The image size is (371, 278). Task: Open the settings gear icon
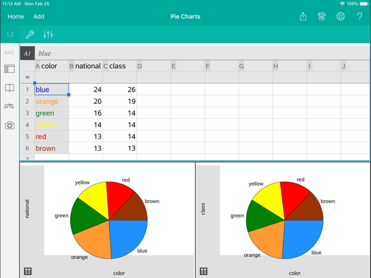[340, 16]
